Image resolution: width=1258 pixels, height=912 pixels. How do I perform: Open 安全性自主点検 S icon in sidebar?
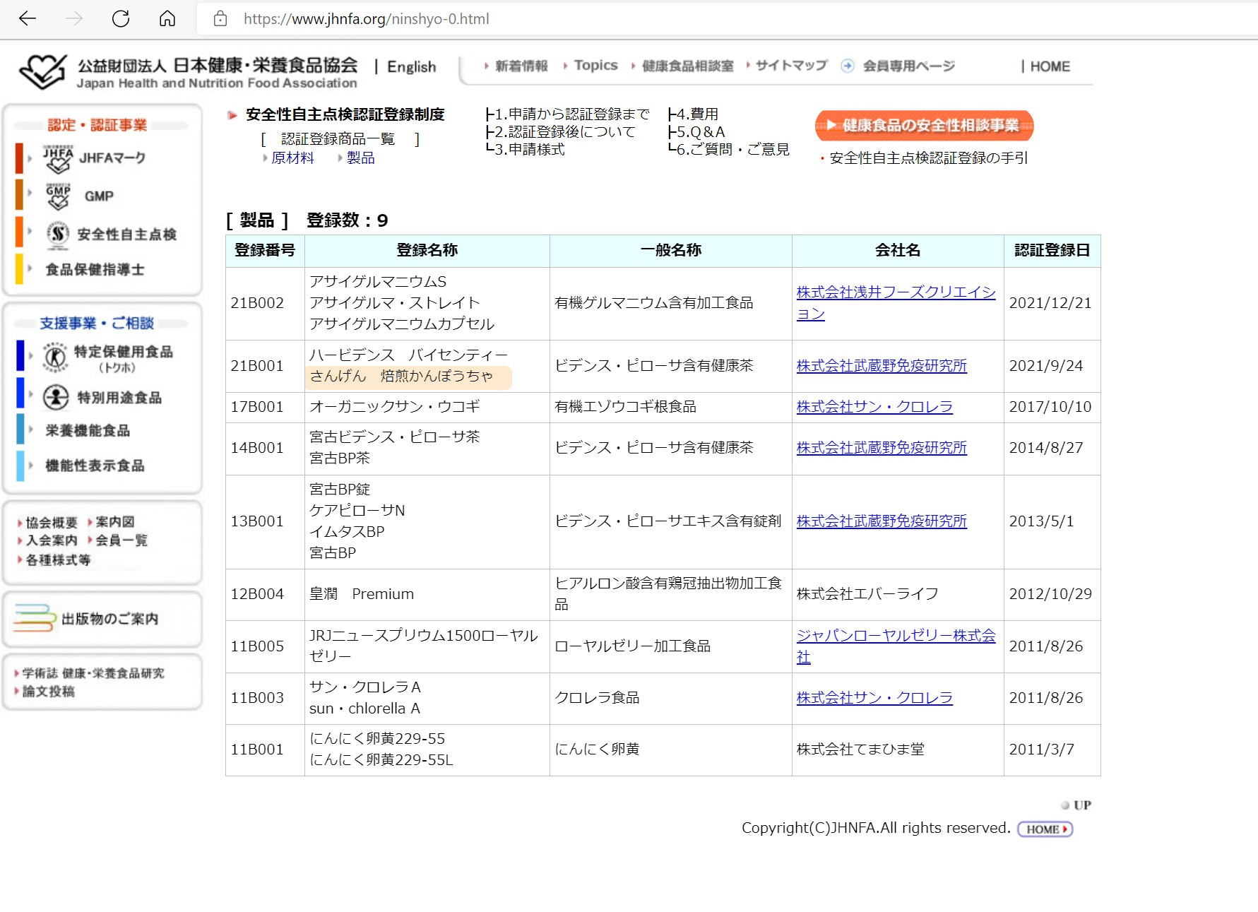click(x=58, y=234)
